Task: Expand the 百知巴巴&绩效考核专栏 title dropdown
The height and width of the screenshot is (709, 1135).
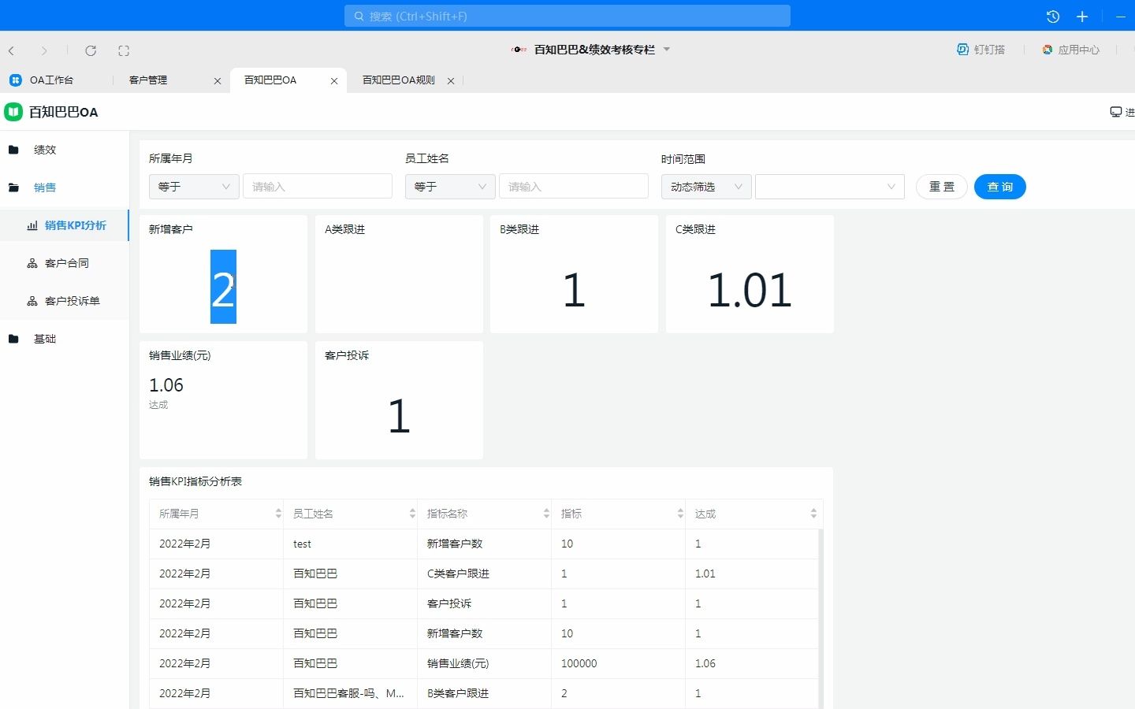Action: click(x=667, y=49)
